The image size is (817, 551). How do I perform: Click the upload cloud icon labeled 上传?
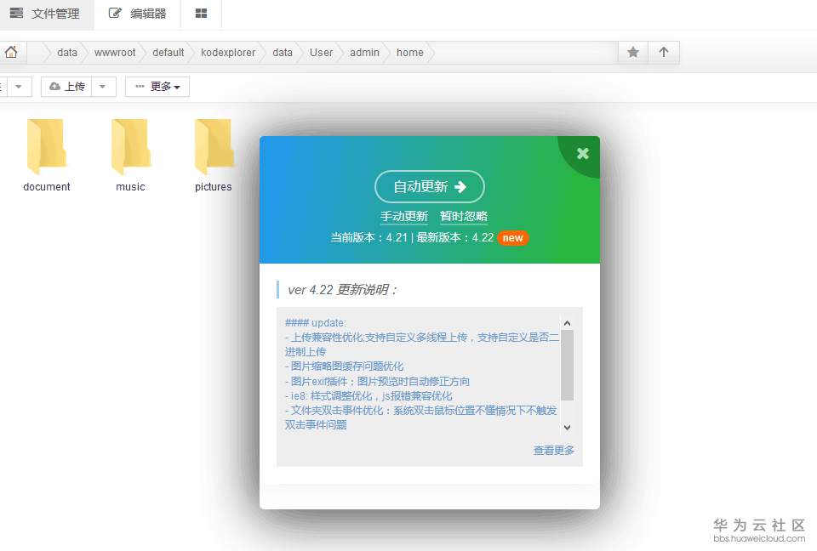[x=56, y=86]
